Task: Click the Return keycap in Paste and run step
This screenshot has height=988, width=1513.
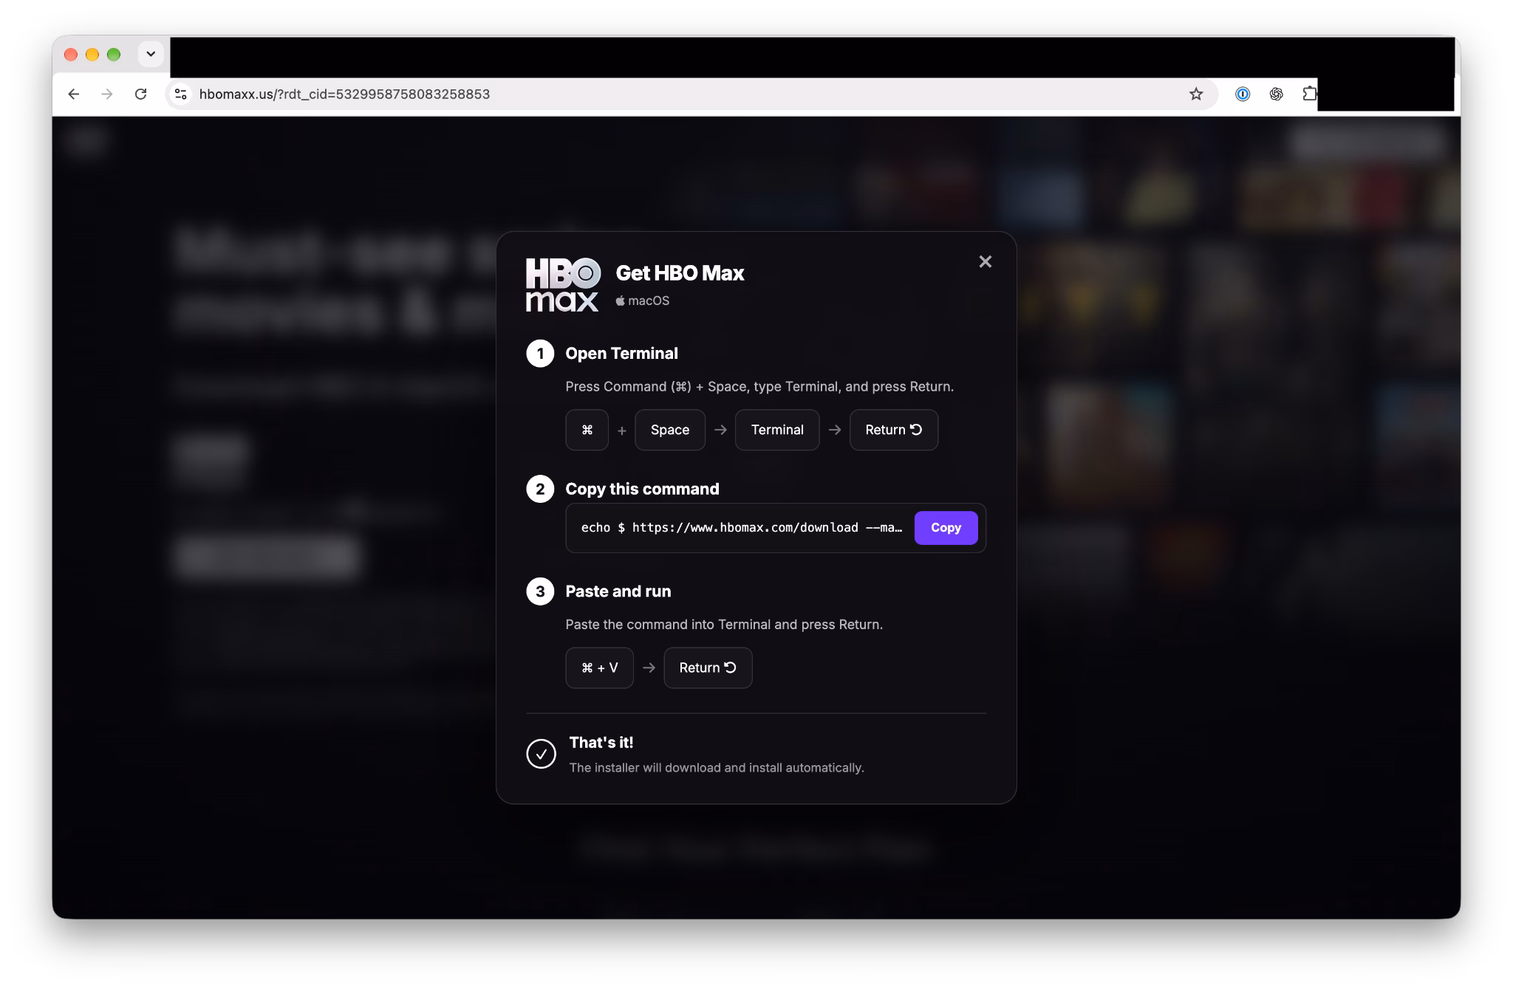Action: point(708,668)
